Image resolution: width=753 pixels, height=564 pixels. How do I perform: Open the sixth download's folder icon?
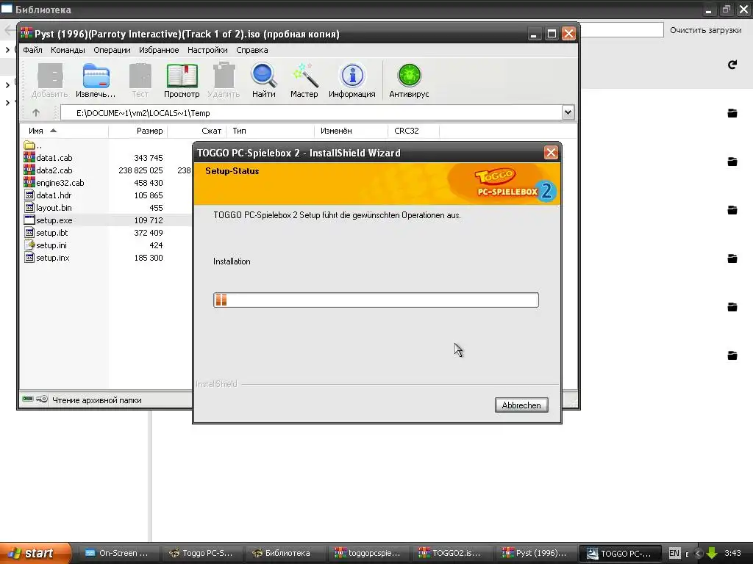coord(732,355)
